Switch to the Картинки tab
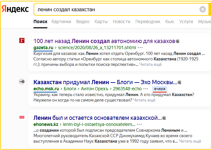 tap(61, 22)
